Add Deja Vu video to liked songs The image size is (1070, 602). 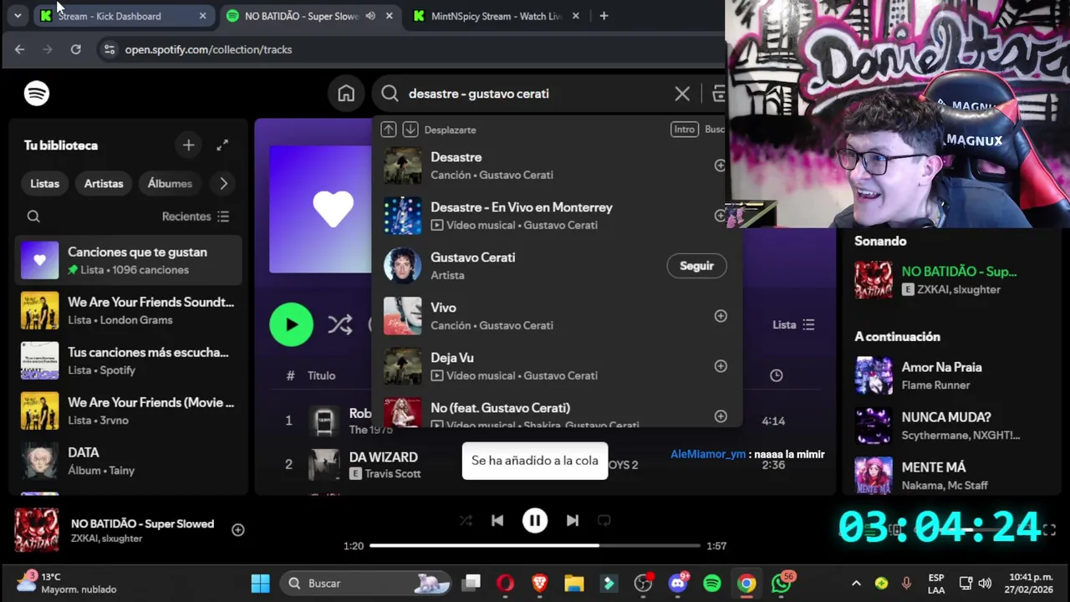point(721,366)
